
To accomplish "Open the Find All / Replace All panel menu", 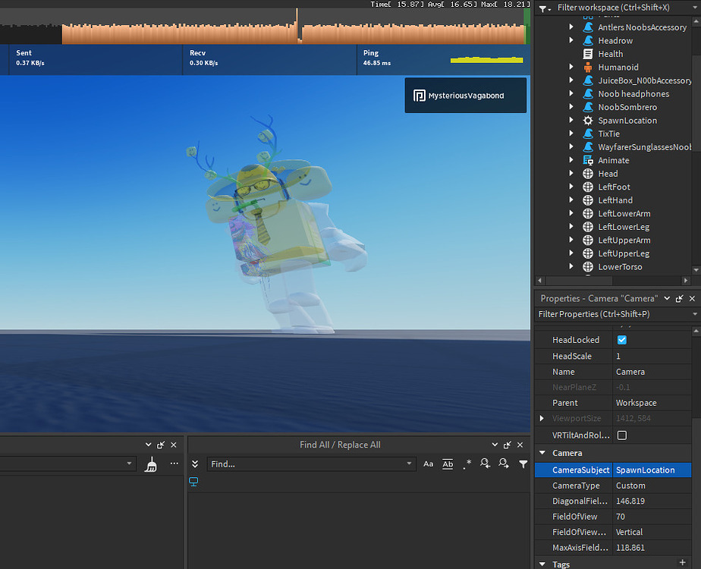I will 495,445.
